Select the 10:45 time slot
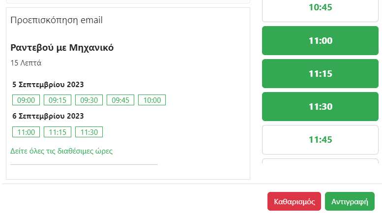Image resolution: width=382 pixels, height=220 pixels. 321,8
